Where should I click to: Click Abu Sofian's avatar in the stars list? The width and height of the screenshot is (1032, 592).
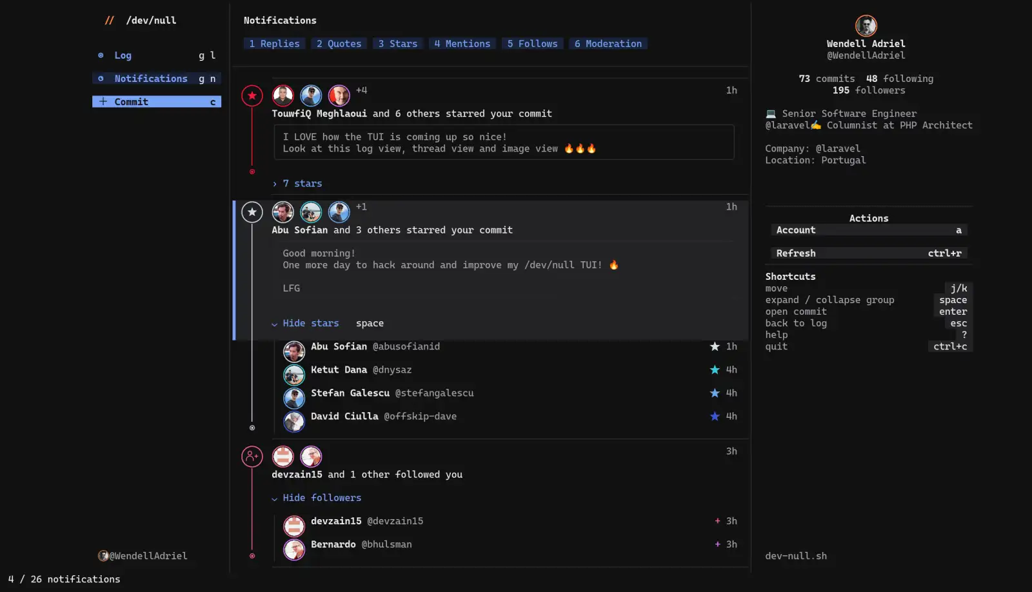294,351
